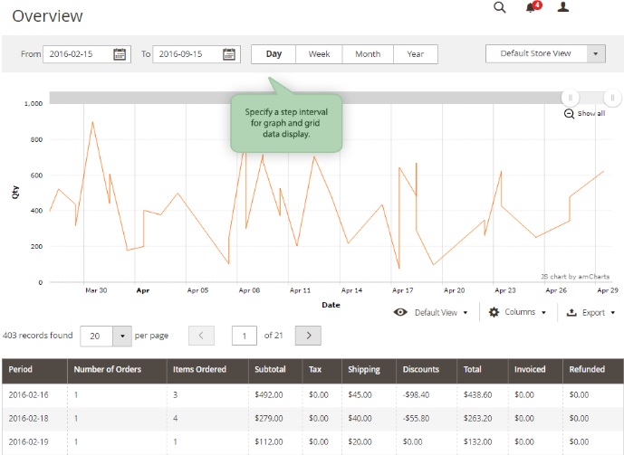
Task: Open the From date calendar icon
Action: [120, 54]
